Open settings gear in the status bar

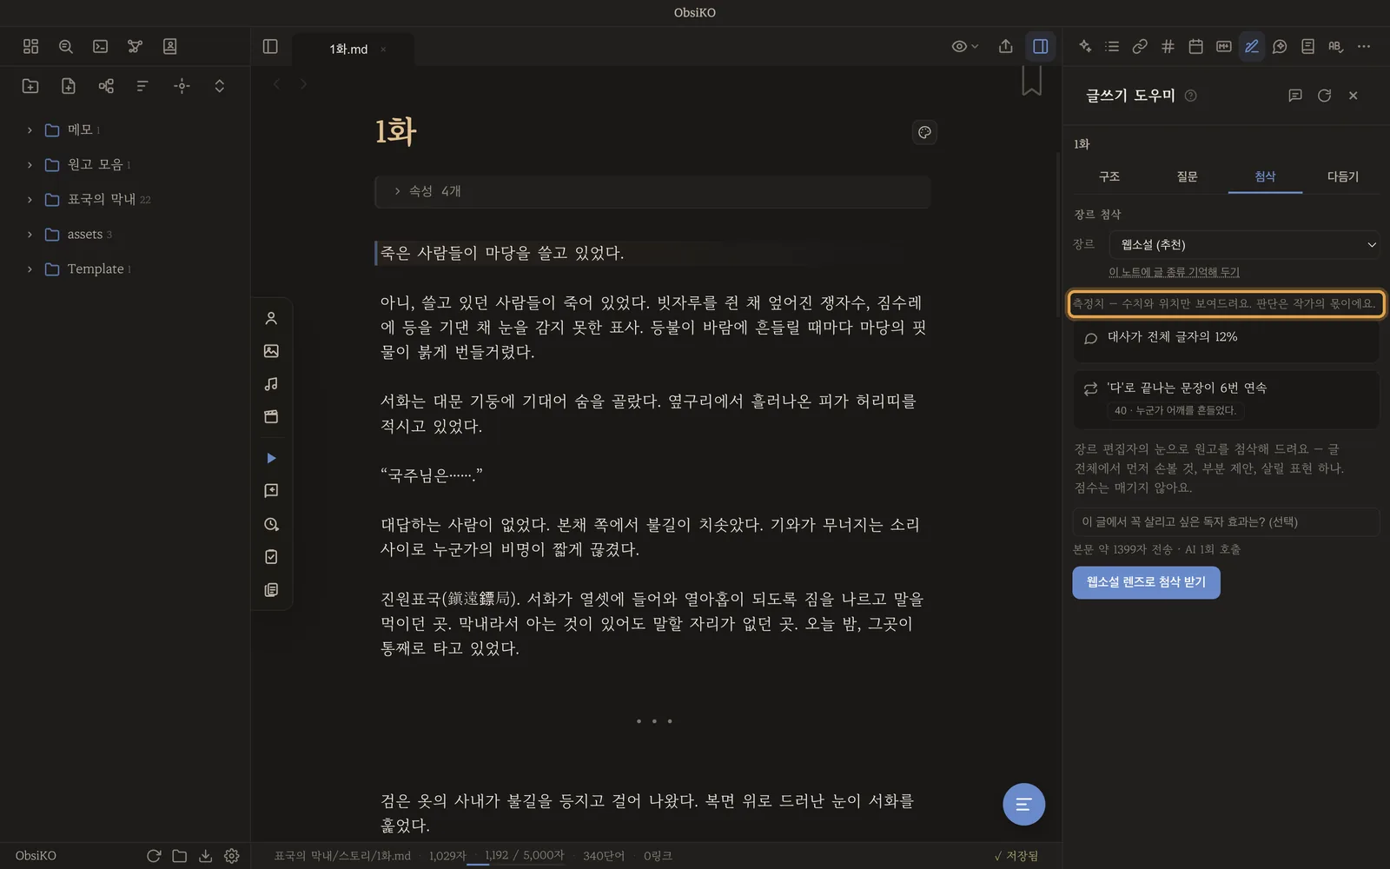(x=232, y=856)
